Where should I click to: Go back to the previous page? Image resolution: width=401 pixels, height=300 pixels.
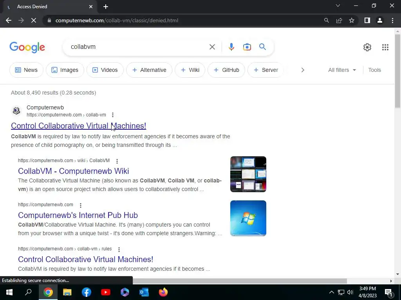click(9, 20)
